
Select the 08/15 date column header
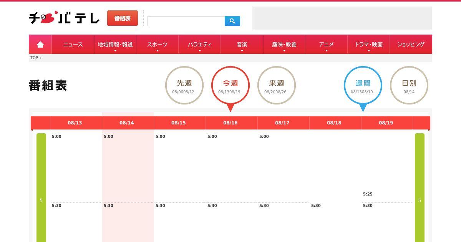(180, 123)
